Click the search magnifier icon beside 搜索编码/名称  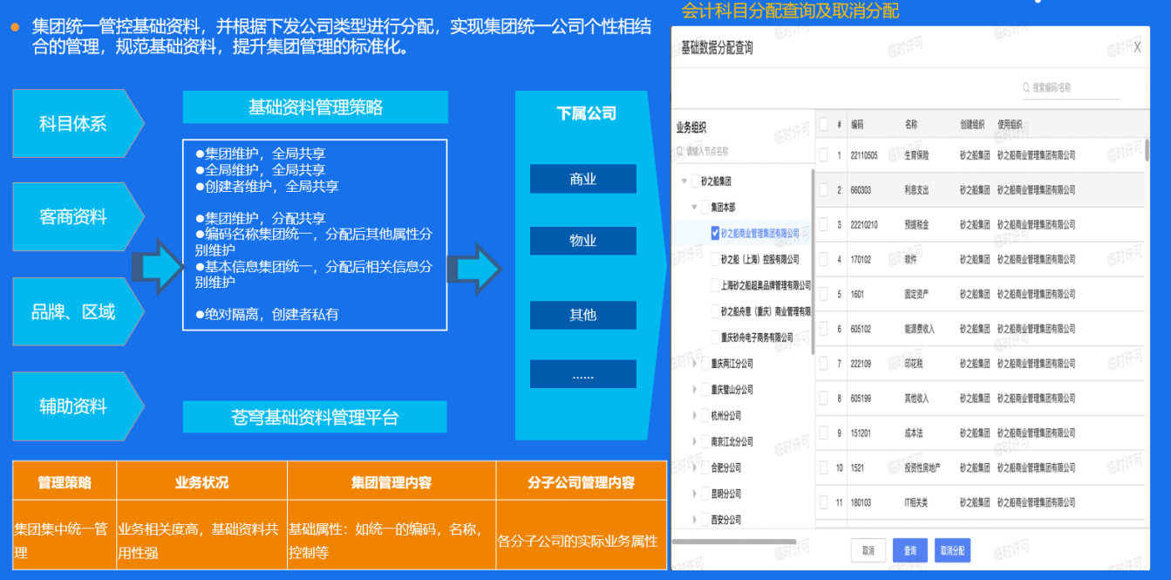1027,88
